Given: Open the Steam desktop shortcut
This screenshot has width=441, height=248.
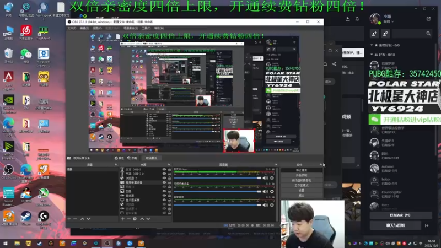Looking at the screenshot, I should (26, 218).
